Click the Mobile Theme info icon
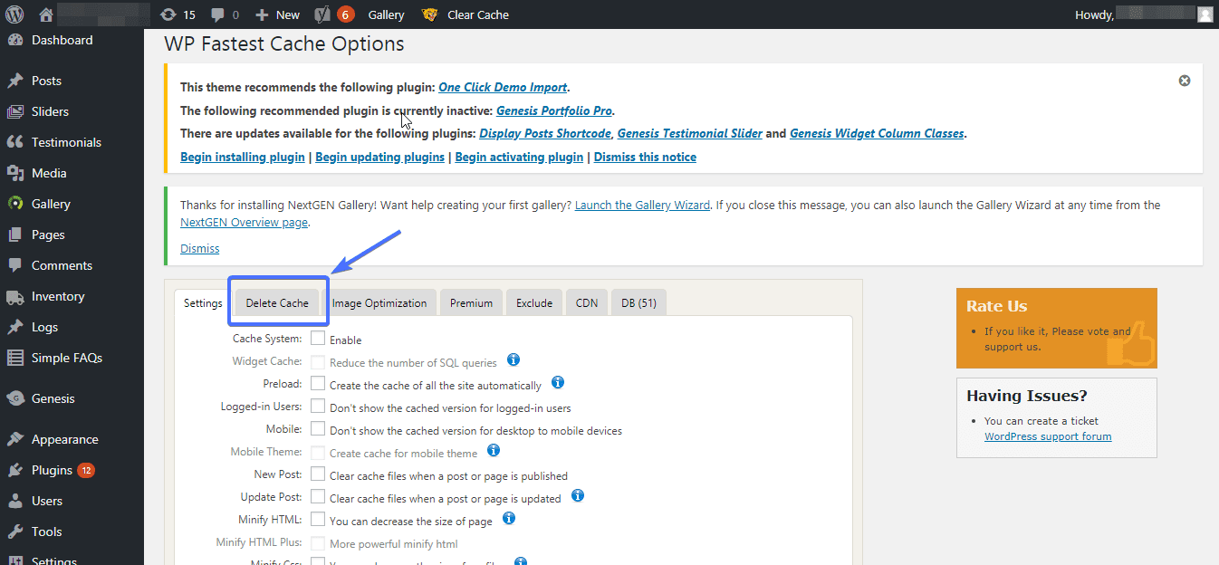The height and width of the screenshot is (565, 1219). pyautogui.click(x=494, y=450)
